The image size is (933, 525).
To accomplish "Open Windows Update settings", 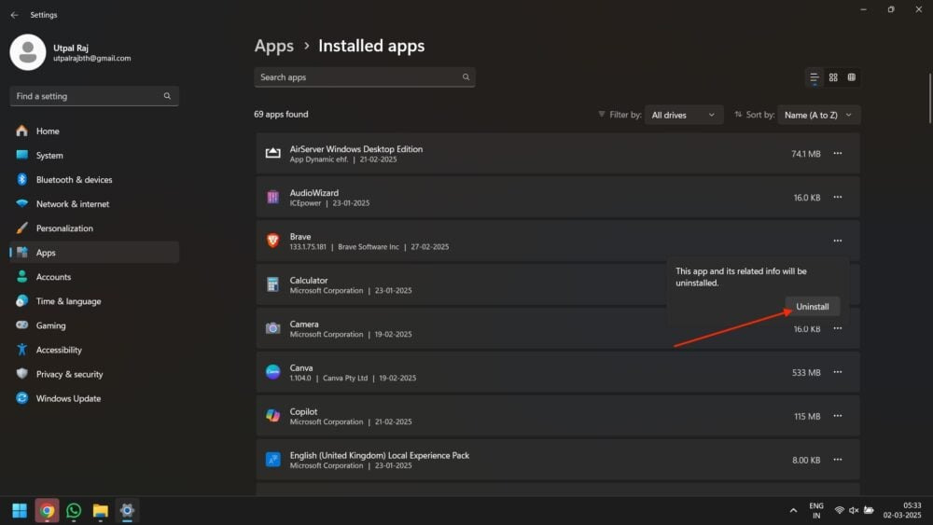I will pyautogui.click(x=94, y=399).
